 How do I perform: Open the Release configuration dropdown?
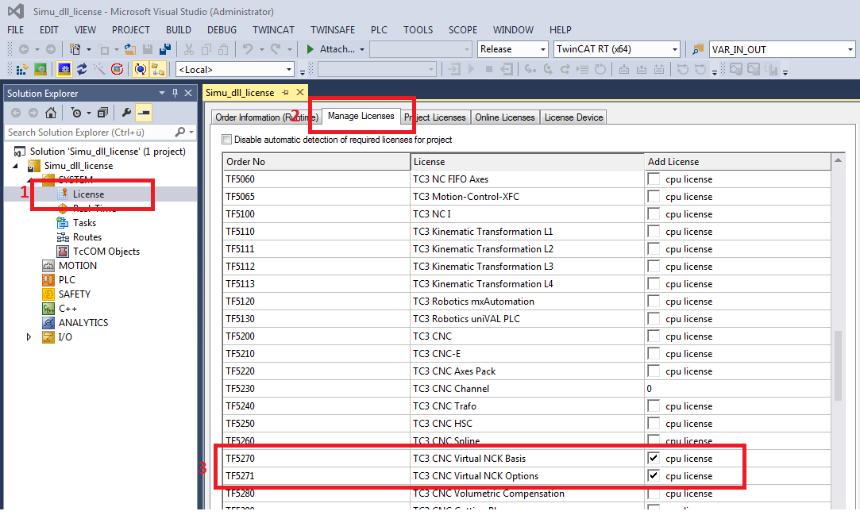(543, 49)
